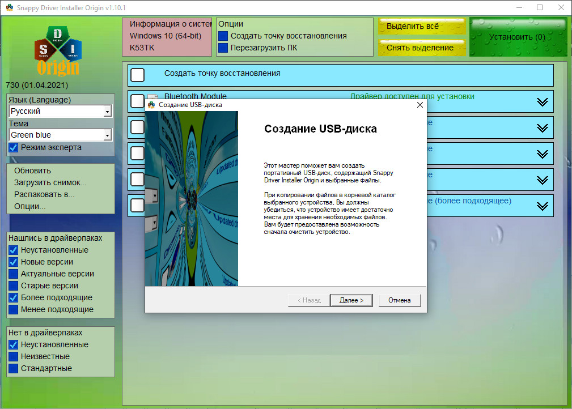This screenshot has width=572, height=409.
Task: Select the Обновить menu entry
Action: pyautogui.click(x=32, y=171)
